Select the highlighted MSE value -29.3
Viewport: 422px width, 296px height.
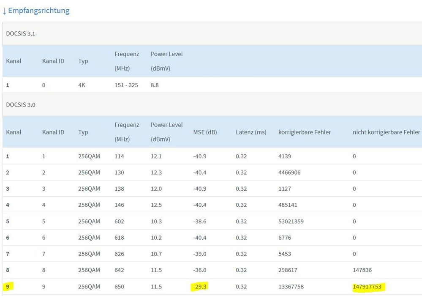200,286
